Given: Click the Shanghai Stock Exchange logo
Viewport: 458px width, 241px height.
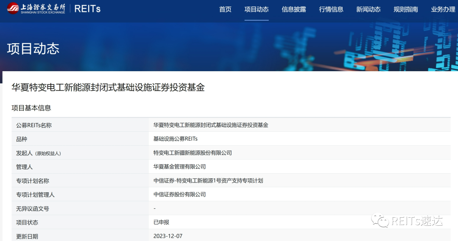Looking at the screenshot, I should tap(36, 8).
